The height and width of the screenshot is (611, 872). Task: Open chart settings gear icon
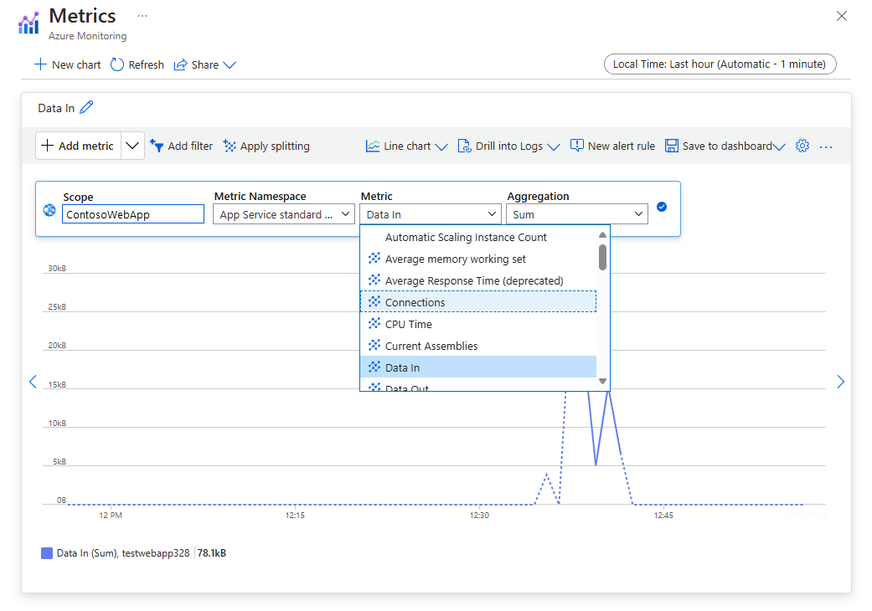[x=802, y=146]
